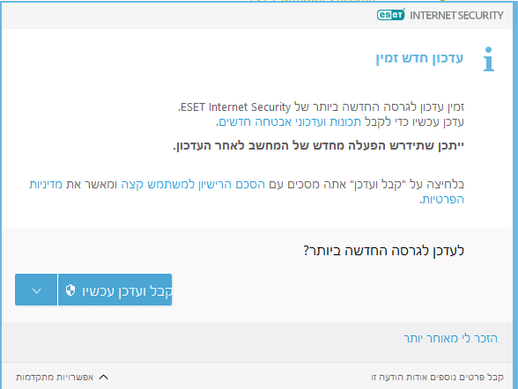The width and height of the screenshot is (518, 389).
Task: Open the dropdown arrow beside the update button
Action: [x=36, y=290]
